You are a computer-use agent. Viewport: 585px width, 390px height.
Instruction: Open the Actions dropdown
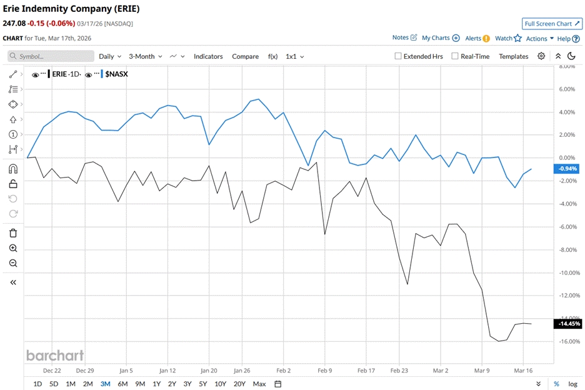pyautogui.click(x=536, y=38)
